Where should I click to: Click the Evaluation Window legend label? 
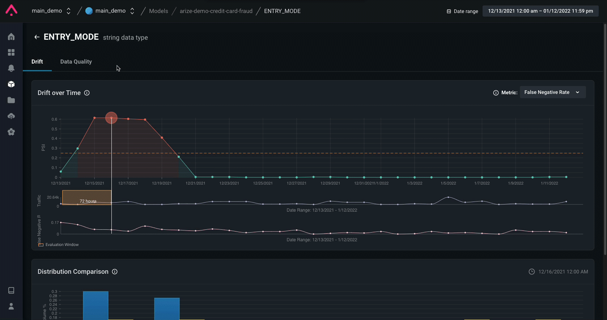62,245
